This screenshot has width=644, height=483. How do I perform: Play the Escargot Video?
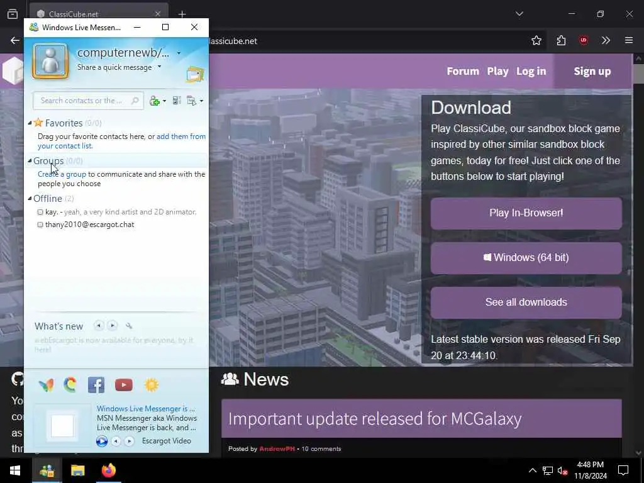(102, 441)
